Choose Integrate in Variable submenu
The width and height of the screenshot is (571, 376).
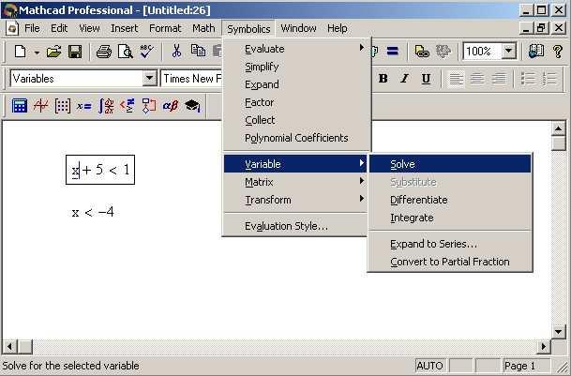coord(450,218)
